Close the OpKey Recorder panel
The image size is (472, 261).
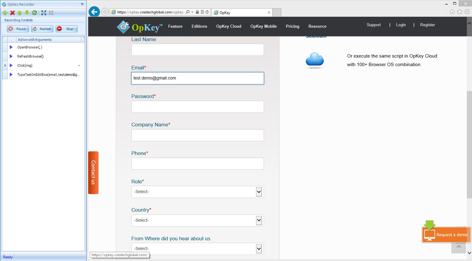(82, 4)
